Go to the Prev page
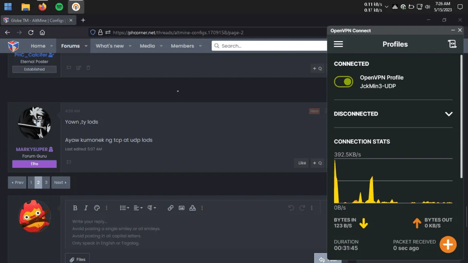This screenshot has width=468, height=263. click(17, 182)
